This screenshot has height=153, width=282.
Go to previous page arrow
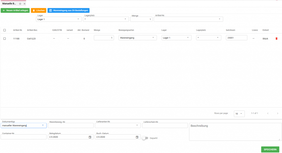click(x=268, y=113)
